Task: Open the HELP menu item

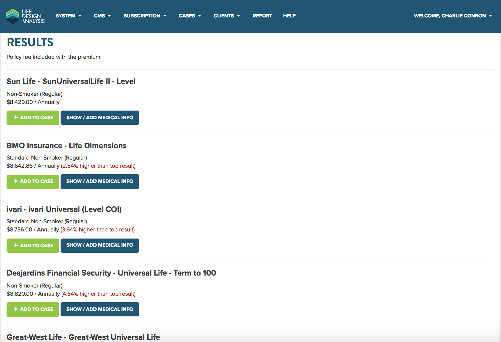Action: coord(289,16)
